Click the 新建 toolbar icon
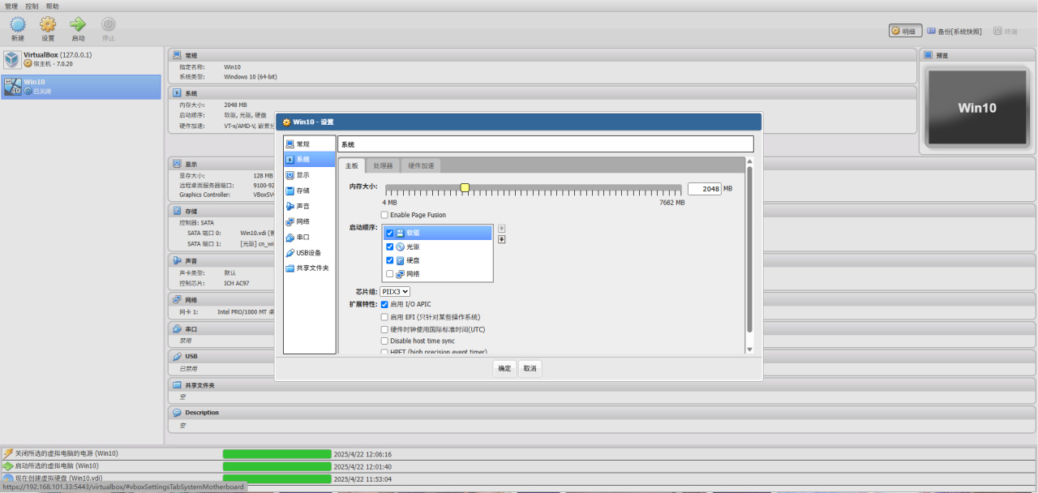This screenshot has height=493, width=1038. [17, 25]
